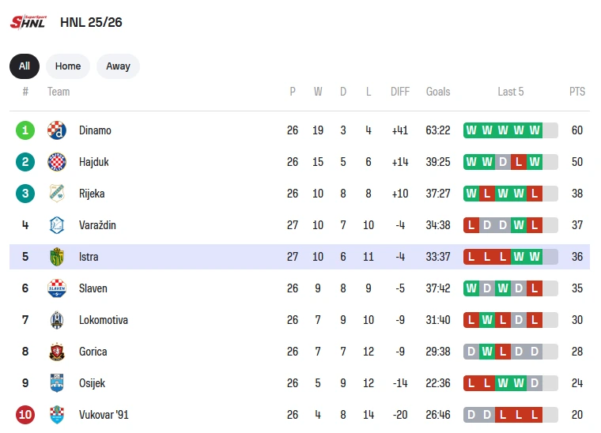Click the Slaven club crest
601x433 pixels.
point(57,288)
